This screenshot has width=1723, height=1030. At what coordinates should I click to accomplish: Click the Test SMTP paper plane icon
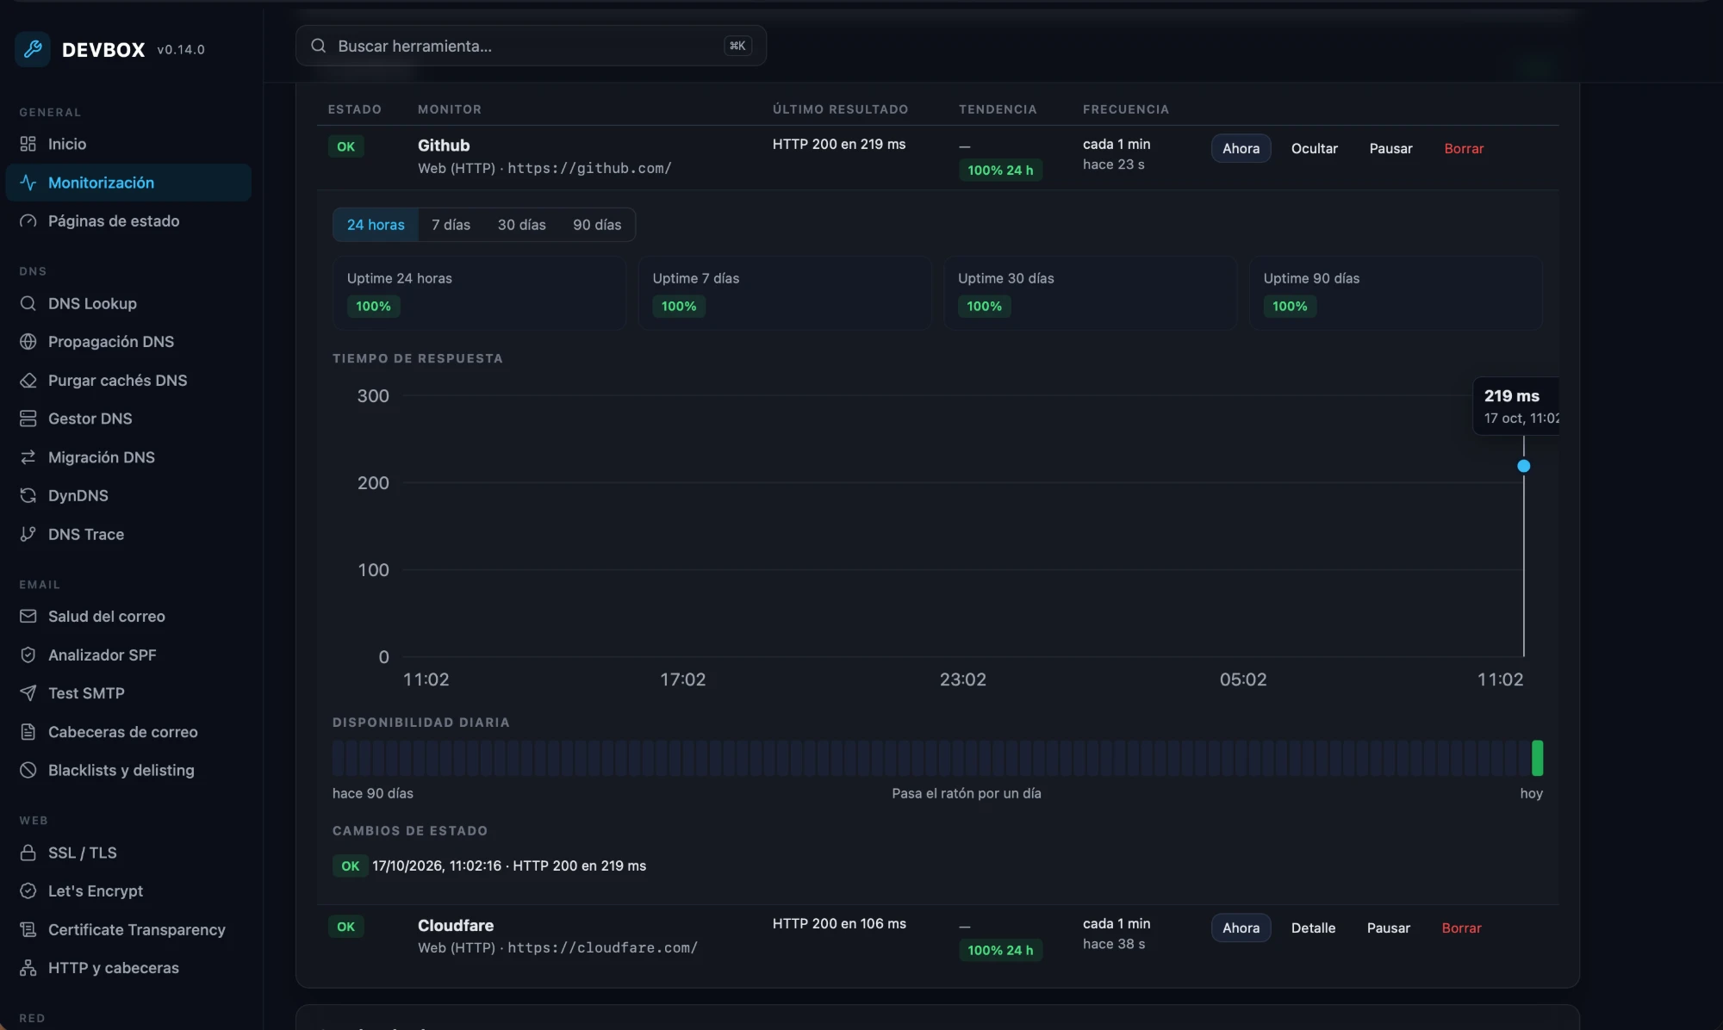click(28, 693)
